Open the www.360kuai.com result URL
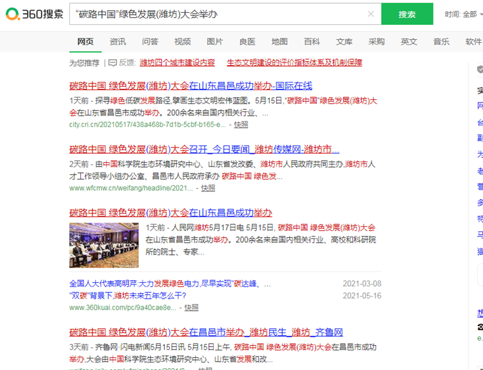 (123, 308)
